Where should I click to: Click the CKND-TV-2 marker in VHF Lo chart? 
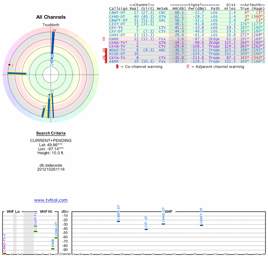[4, 254]
